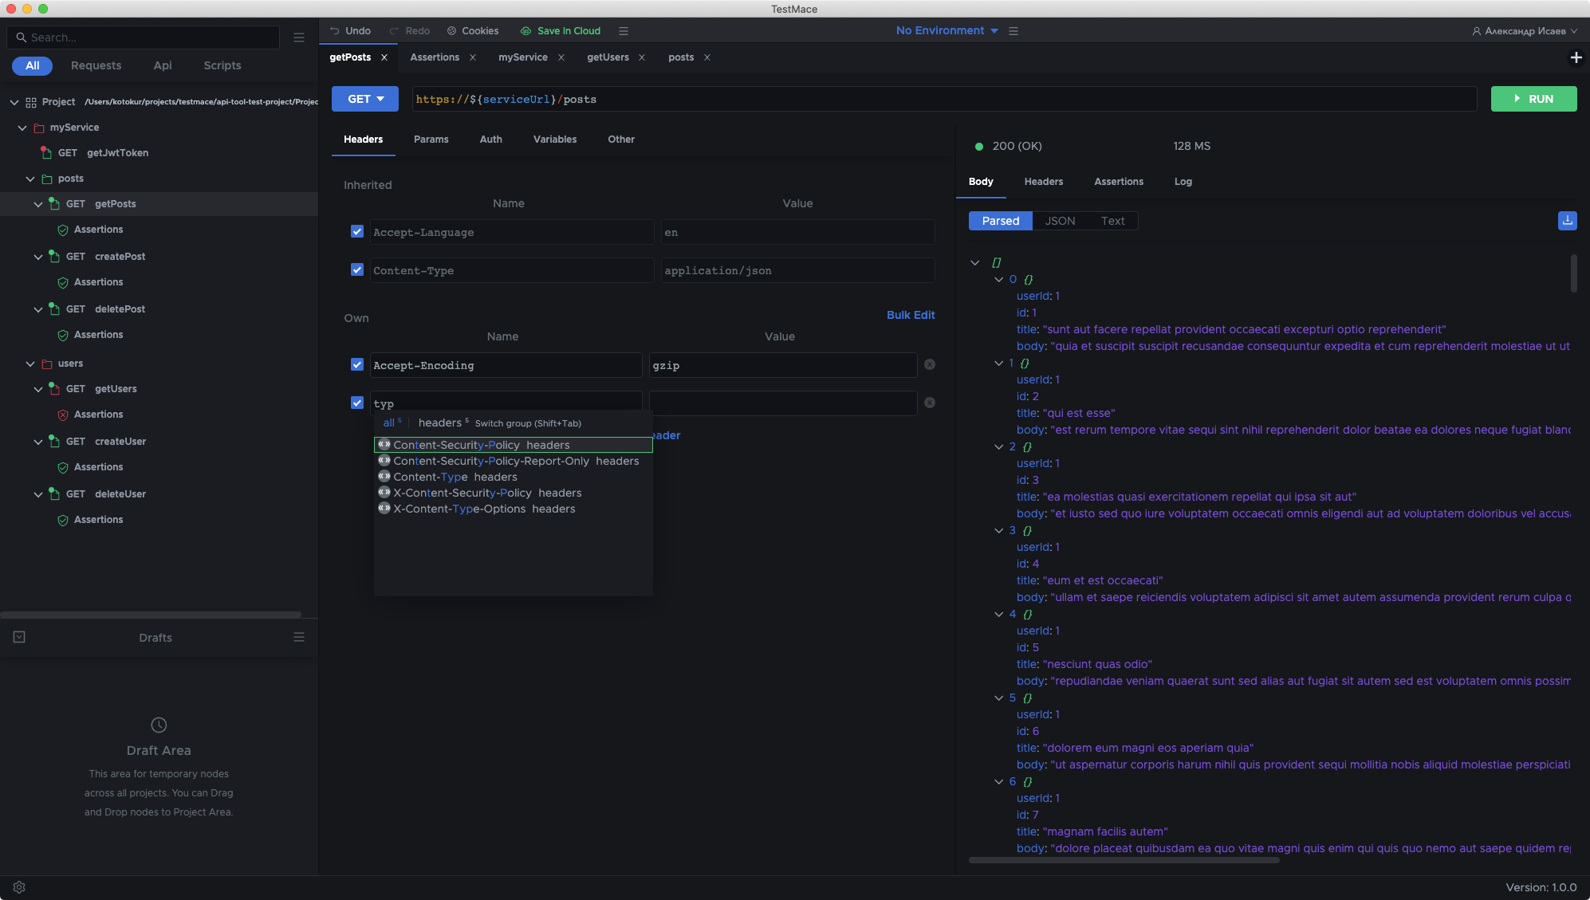Collapse the users folder in tree
Screen dimensions: 1590x900
point(30,364)
